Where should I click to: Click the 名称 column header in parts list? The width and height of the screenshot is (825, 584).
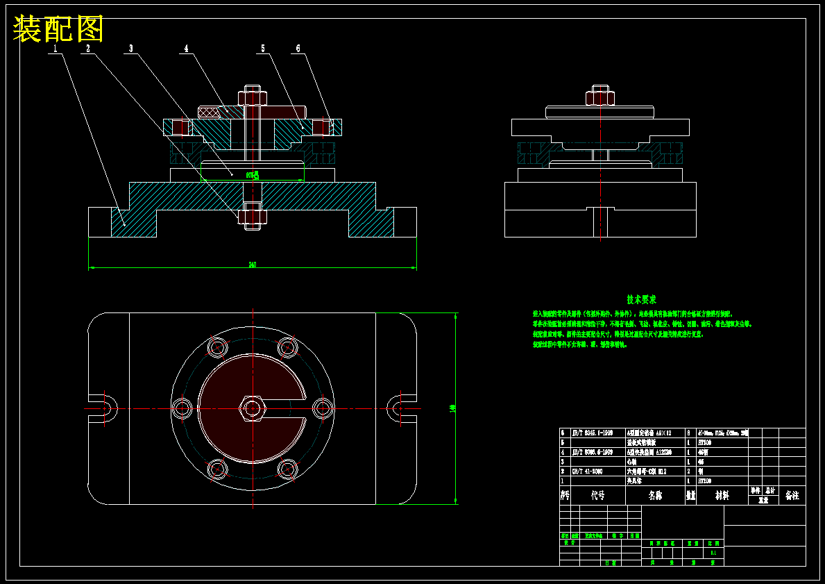point(655,496)
